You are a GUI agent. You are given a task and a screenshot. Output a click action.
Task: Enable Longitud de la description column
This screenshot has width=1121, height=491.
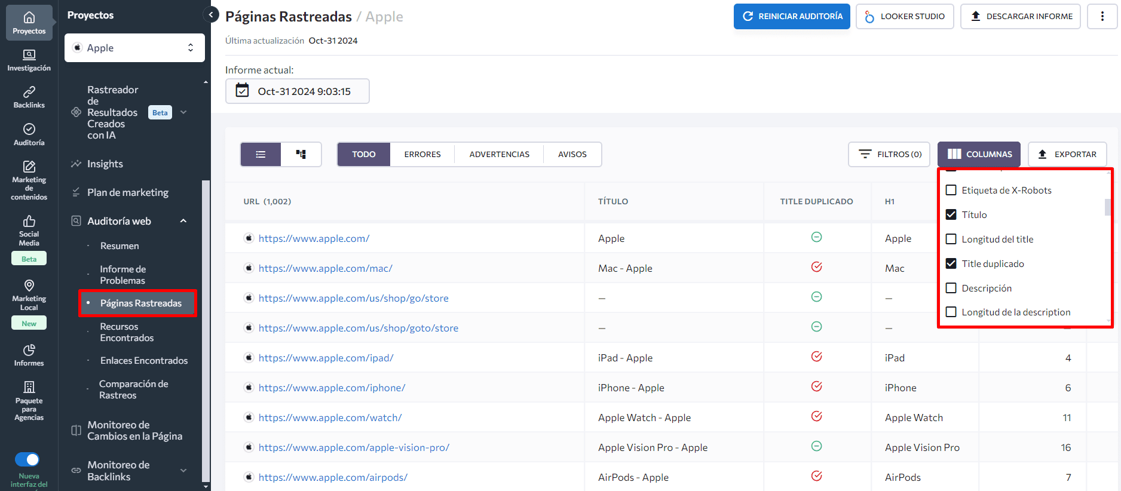coord(951,312)
